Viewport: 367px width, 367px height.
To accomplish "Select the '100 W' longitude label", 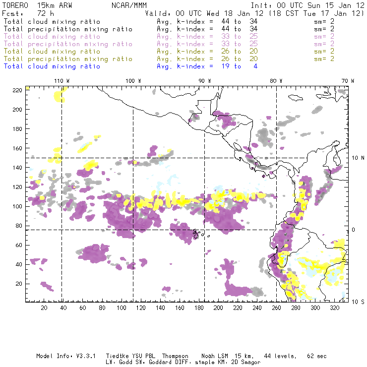I will tap(133, 81).
